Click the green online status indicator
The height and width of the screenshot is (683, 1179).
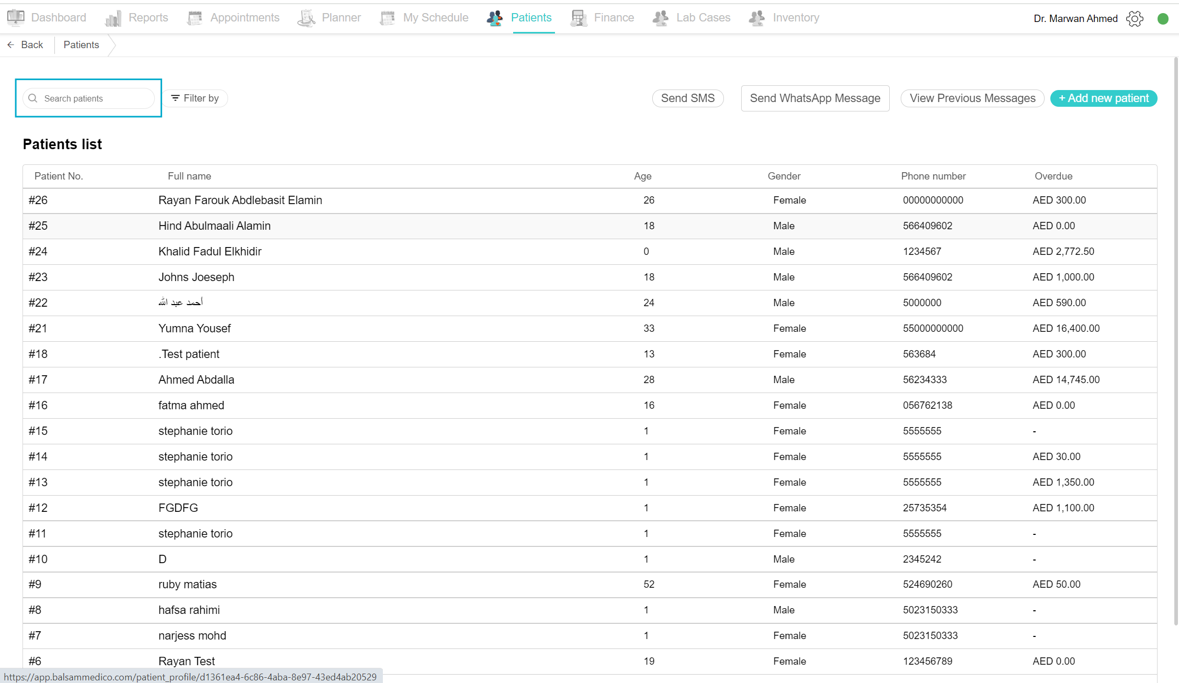[x=1163, y=19]
